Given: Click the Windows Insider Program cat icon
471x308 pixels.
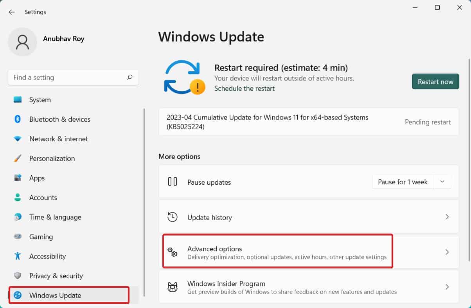Looking at the screenshot, I should click(x=173, y=287).
